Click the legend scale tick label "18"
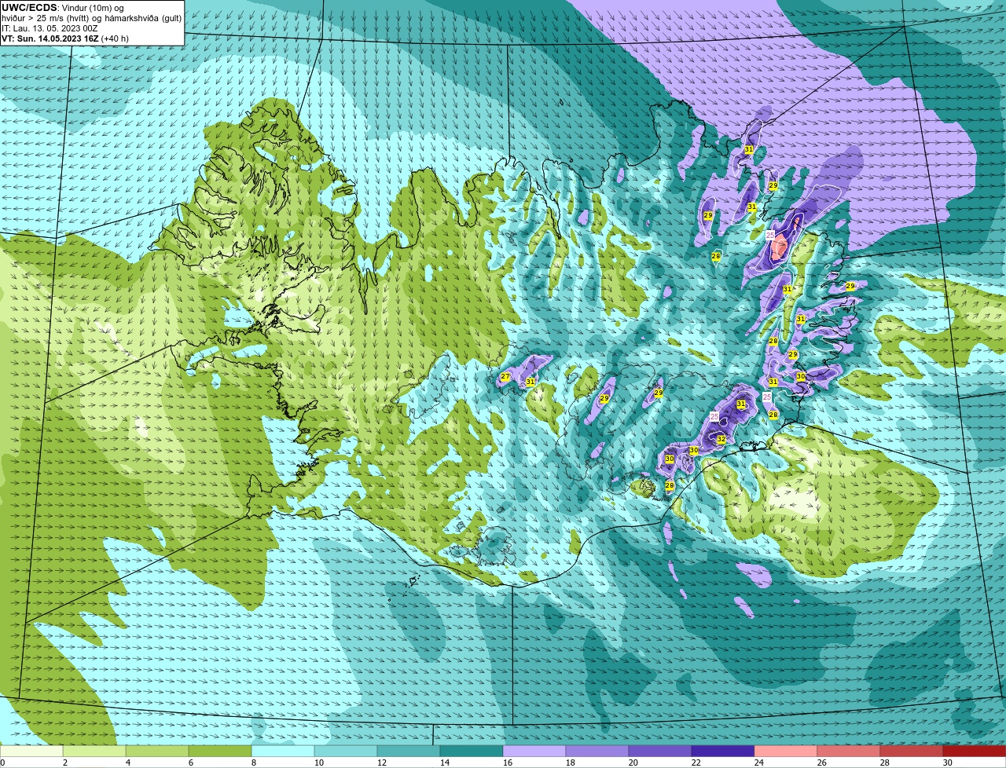This screenshot has height=768, width=1006. (x=571, y=763)
